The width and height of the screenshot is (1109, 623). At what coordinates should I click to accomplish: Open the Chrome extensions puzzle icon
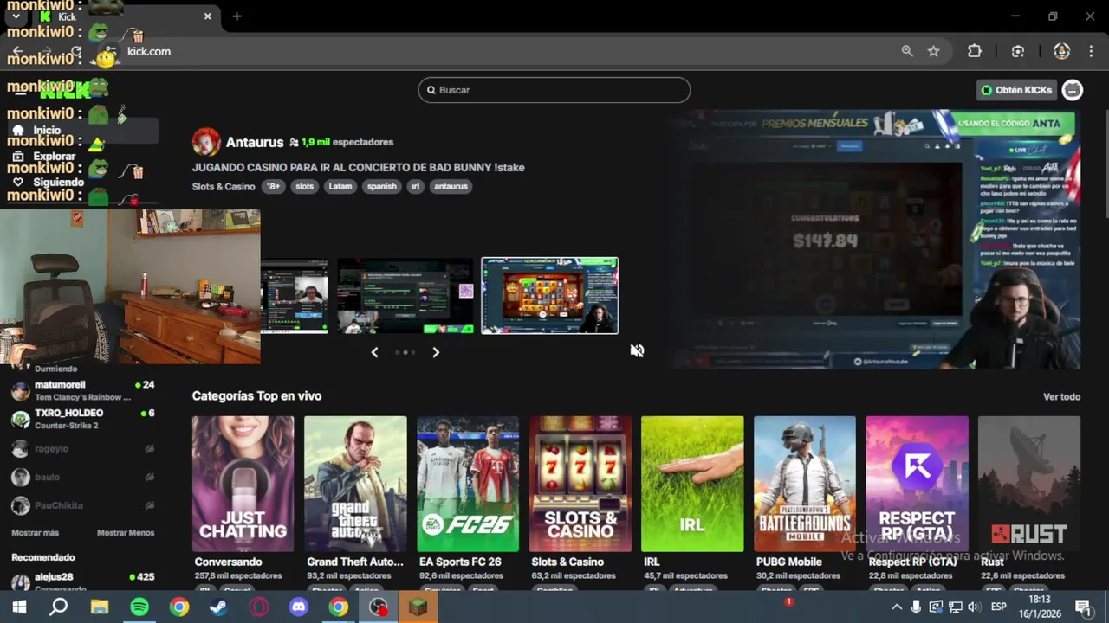tap(975, 51)
